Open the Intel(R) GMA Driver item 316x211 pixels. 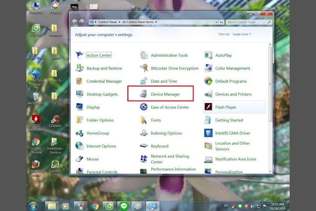[x=233, y=133]
